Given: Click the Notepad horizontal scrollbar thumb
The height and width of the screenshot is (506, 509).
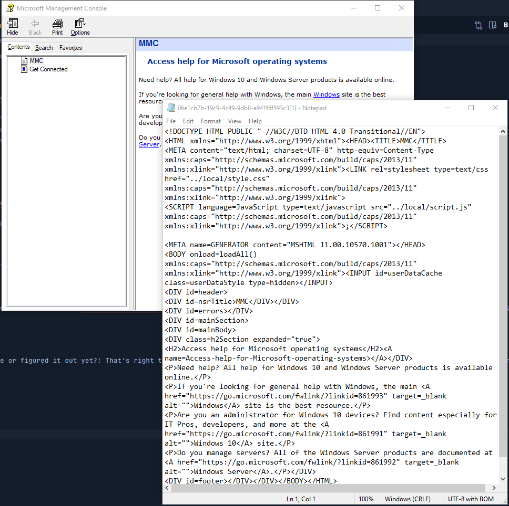Looking at the screenshot, I should click(x=328, y=488).
